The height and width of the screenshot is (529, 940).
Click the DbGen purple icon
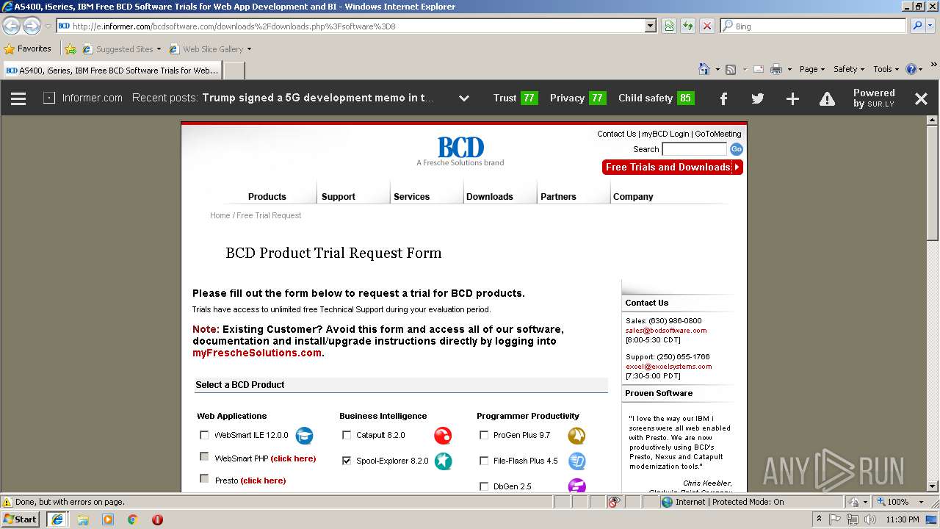click(x=576, y=486)
